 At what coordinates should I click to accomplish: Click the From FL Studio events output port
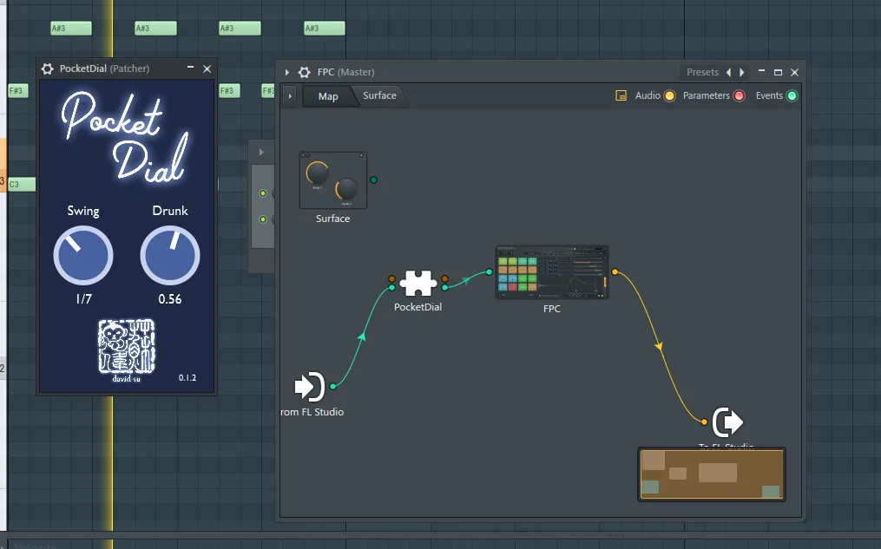[333, 386]
